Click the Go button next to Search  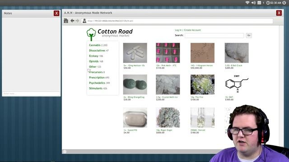coord(249,35)
